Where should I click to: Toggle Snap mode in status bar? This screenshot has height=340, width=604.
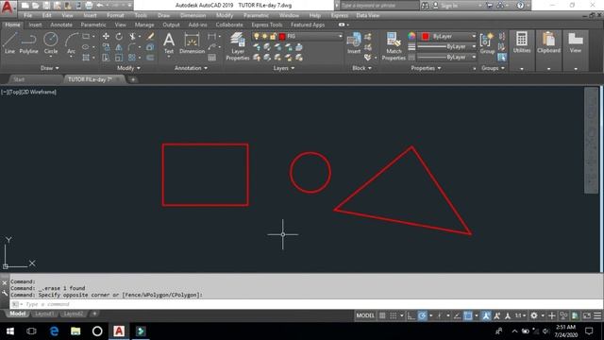pyautogui.click(x=393, y=315)
